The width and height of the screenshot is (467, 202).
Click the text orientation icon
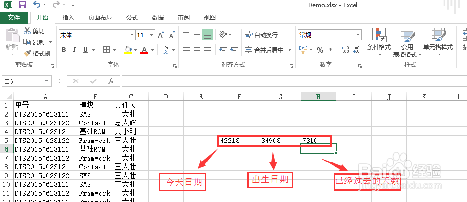click(x=223, y=35)
